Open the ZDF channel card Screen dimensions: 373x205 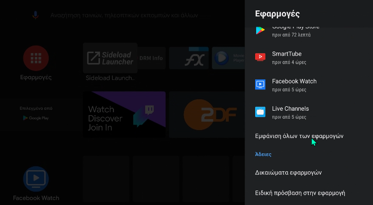tap(207, 115)
